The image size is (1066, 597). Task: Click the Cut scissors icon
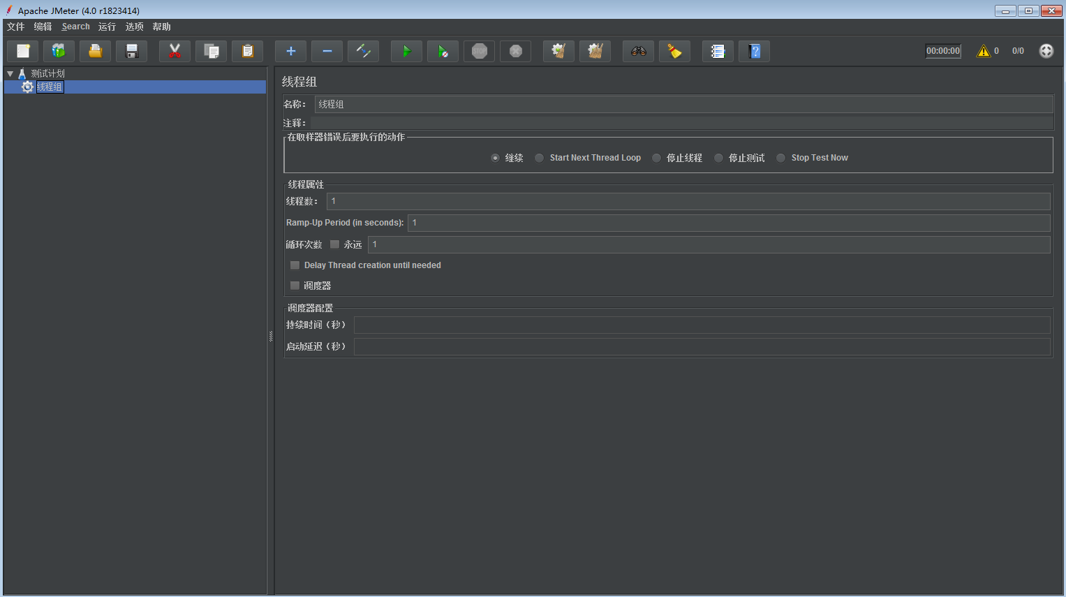(175, 51)
